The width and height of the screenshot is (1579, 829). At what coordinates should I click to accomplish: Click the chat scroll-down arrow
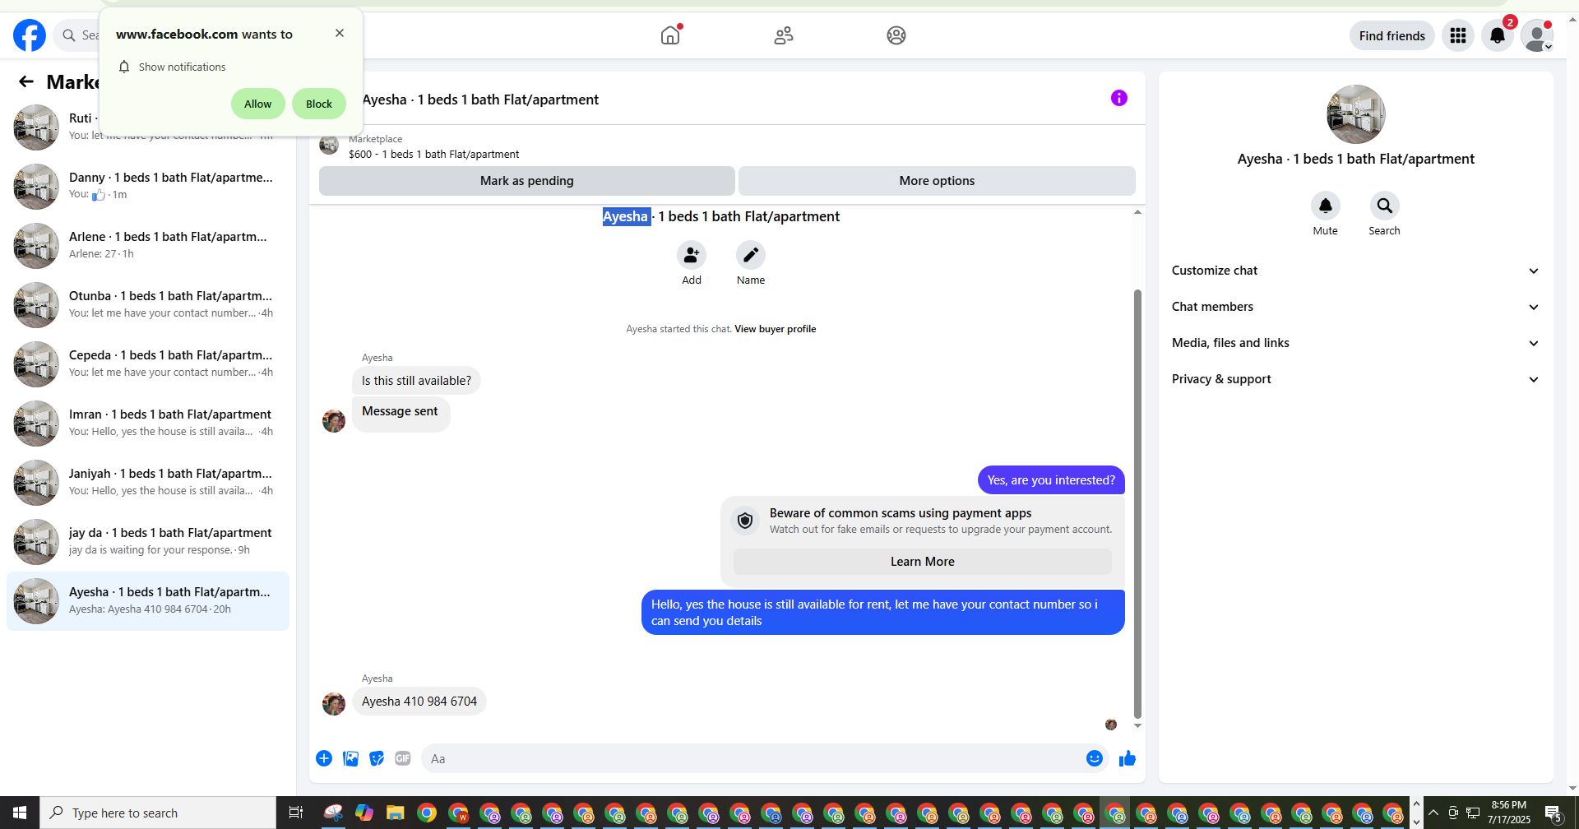point(1137,725)
